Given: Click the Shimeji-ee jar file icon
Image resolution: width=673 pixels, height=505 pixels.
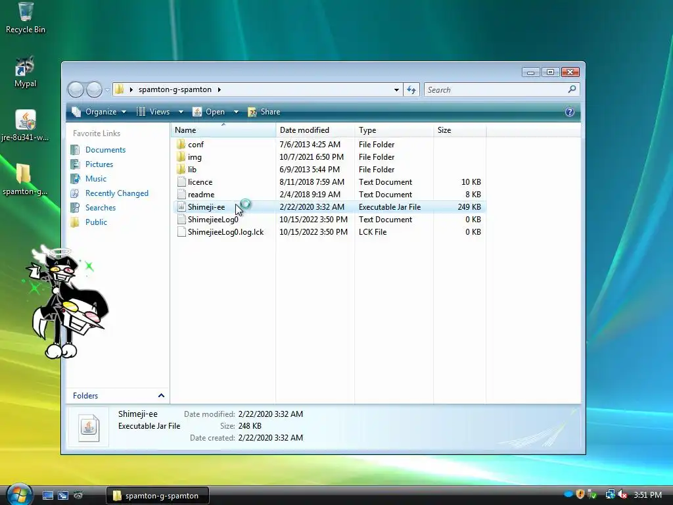Looking at the screenshot, I should (x=181, y=206).
